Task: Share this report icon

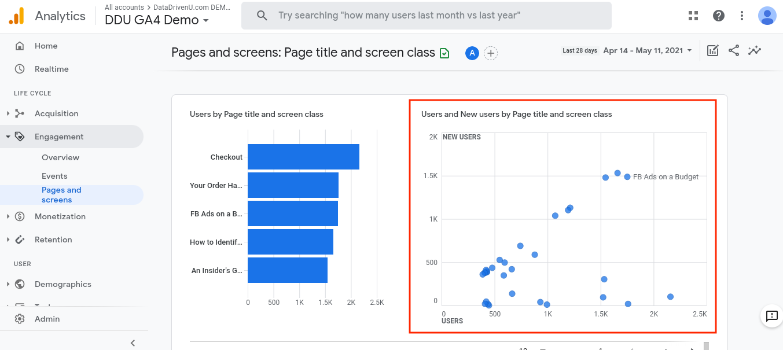Action: [734, 51]
